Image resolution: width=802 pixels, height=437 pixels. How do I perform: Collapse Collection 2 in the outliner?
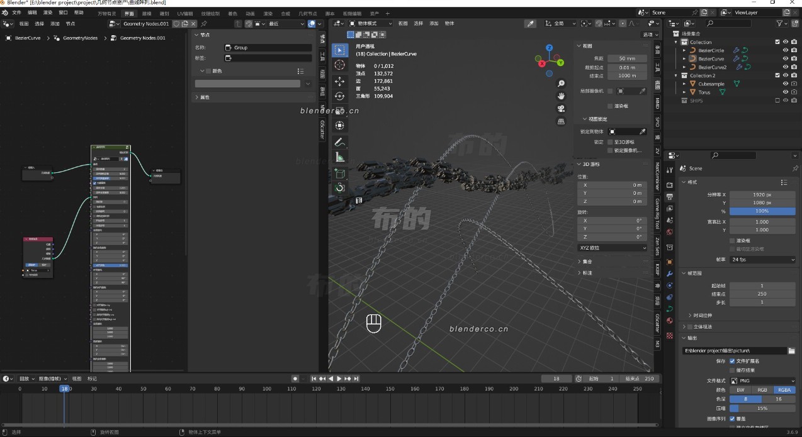pyautogui.click(x=677, y=75)
